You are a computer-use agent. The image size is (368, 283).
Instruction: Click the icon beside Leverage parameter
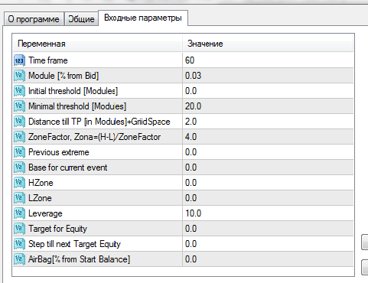pos(19,213)
